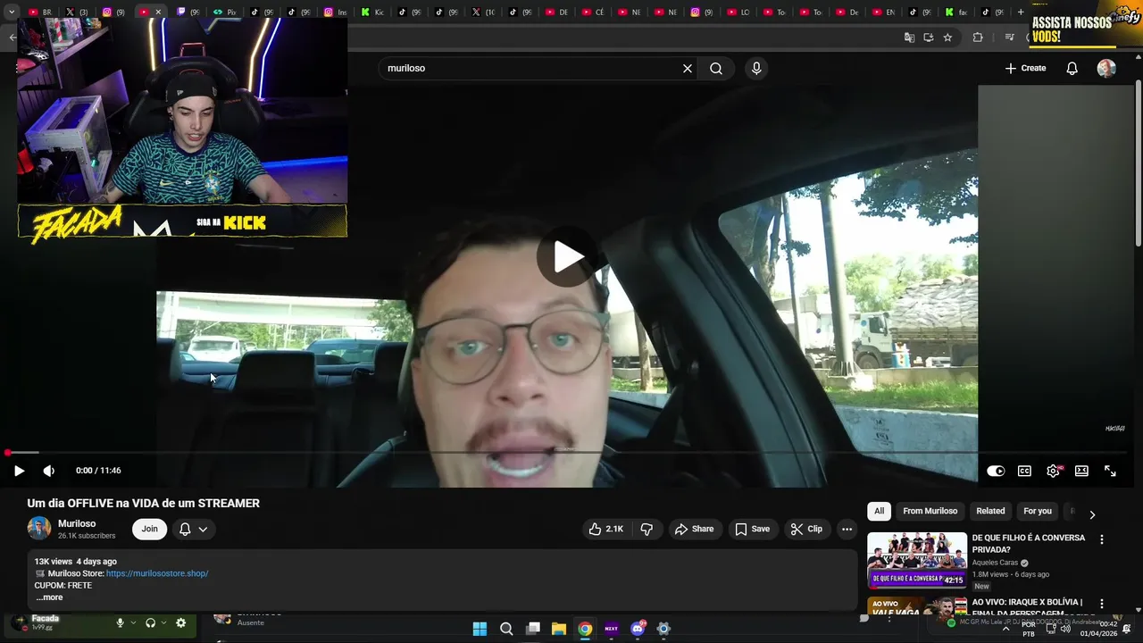
Task: Turn on closed captions (CC)
Action: (x=1024, y=471)
